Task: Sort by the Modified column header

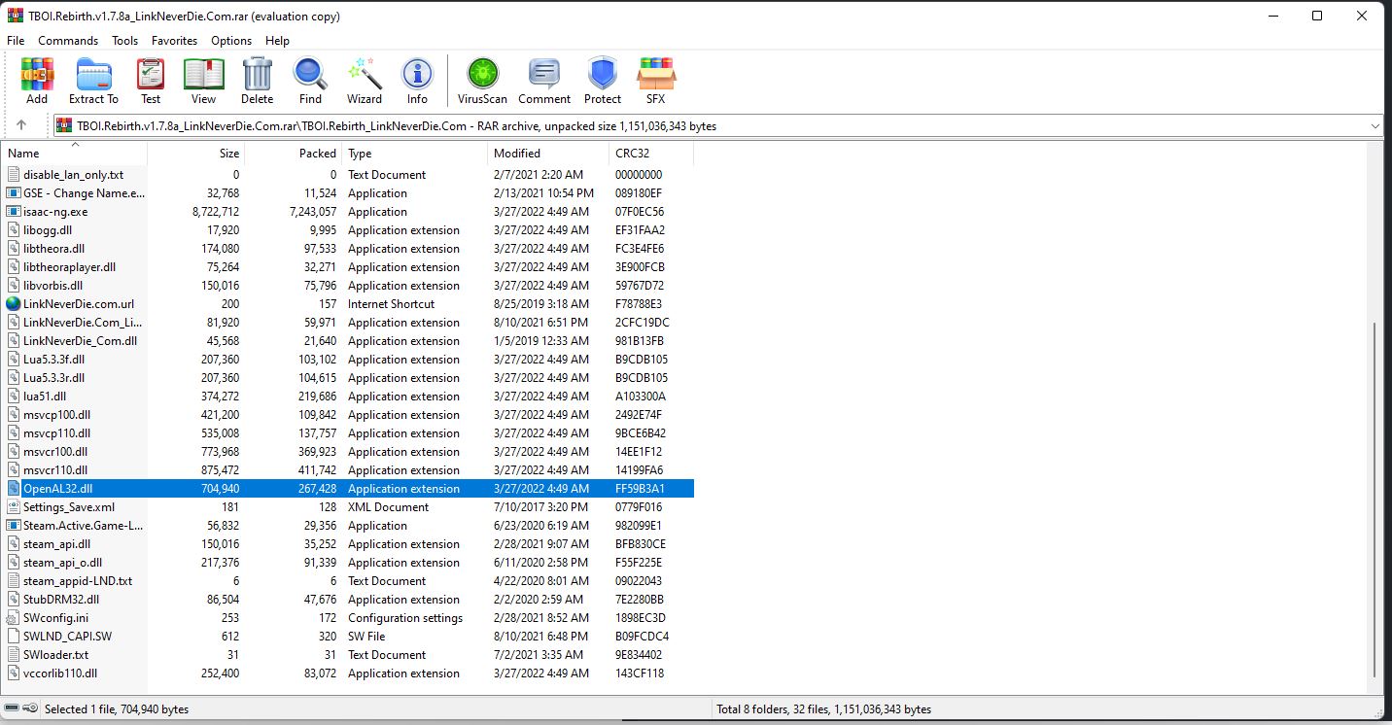Action: pyautogui.click(x=547, y=154)
